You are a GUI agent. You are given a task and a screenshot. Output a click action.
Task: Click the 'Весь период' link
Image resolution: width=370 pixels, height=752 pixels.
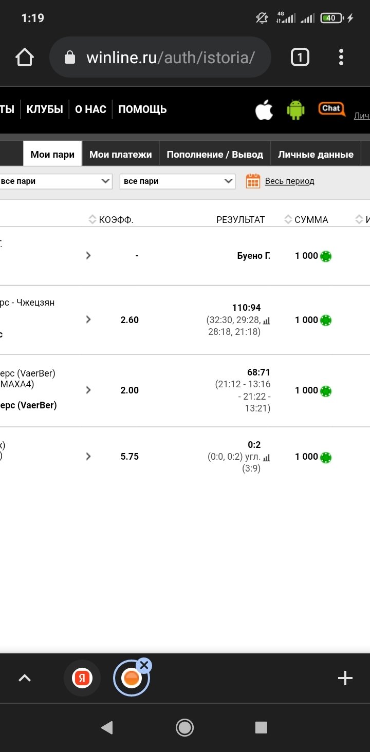[x=289, y=181]
